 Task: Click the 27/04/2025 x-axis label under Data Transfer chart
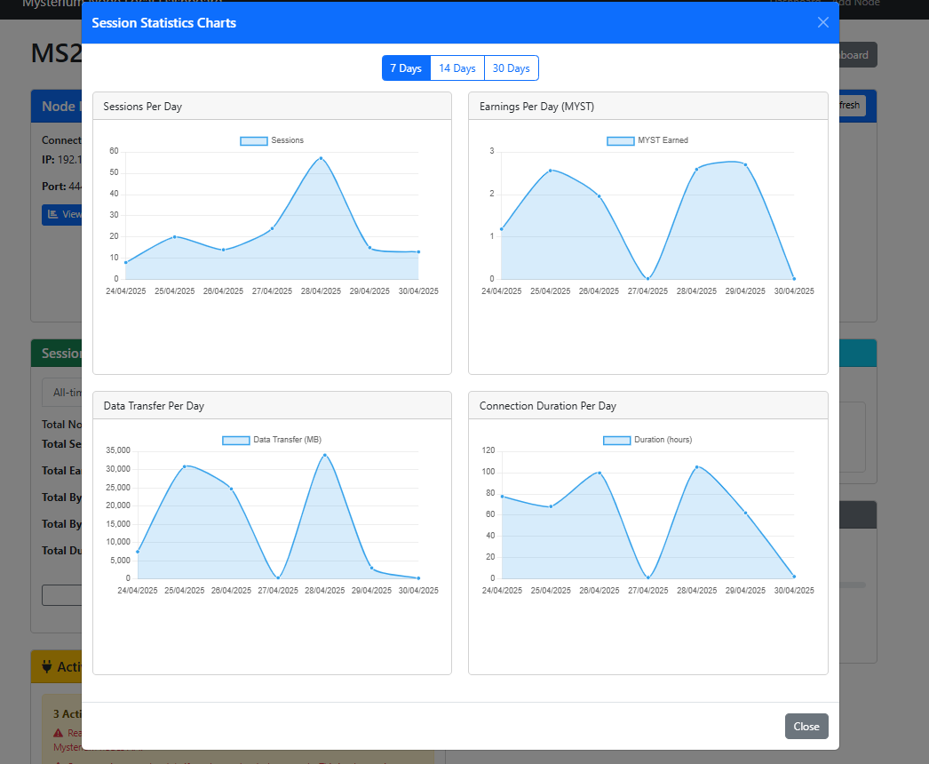click(x=278, y=591)
